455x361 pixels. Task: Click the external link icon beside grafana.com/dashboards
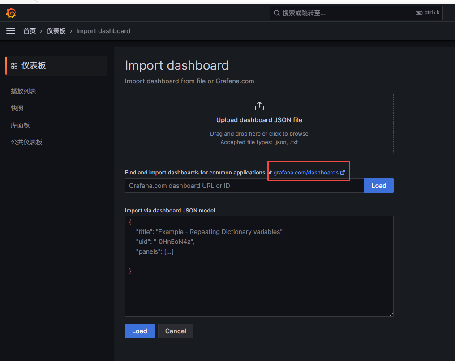(x=343, y=173)
